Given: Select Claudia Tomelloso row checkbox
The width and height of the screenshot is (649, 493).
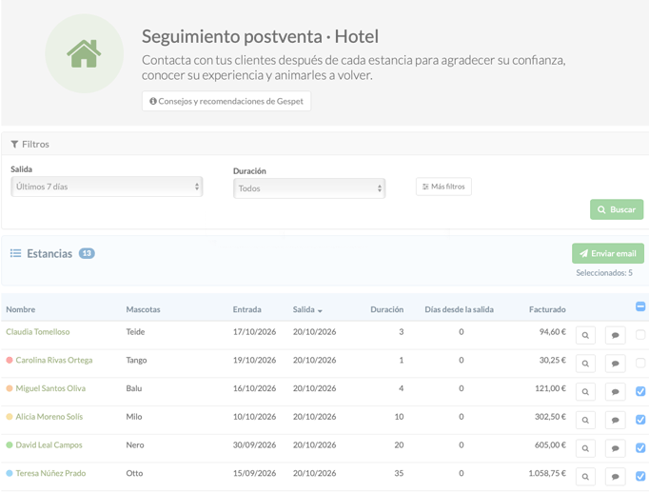Looking at the screenshot, I should 640,334.
